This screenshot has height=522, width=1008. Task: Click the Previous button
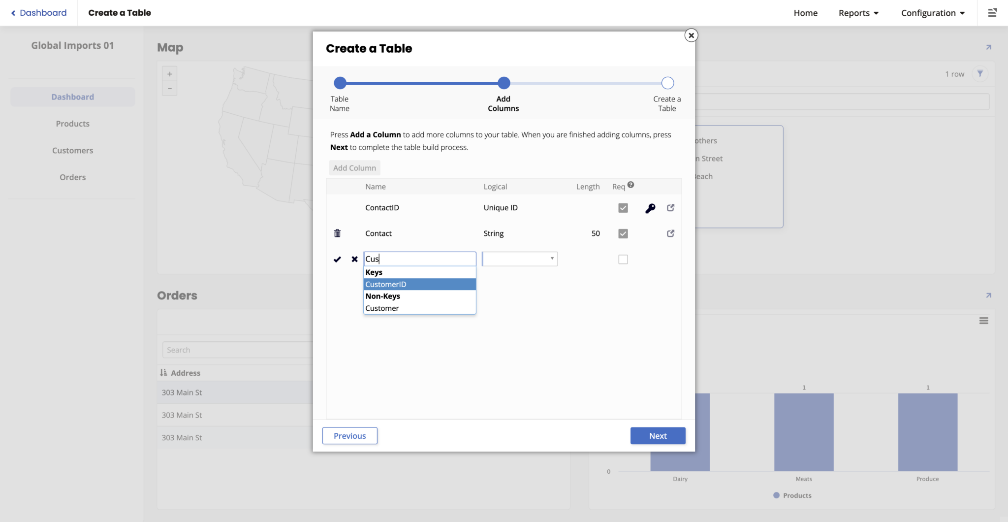pyautogui.click(x=349, y=435)
